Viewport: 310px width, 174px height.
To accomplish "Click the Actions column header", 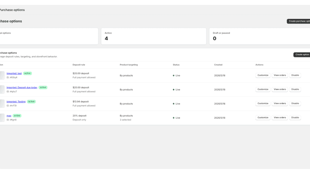I will coord(259,65).
